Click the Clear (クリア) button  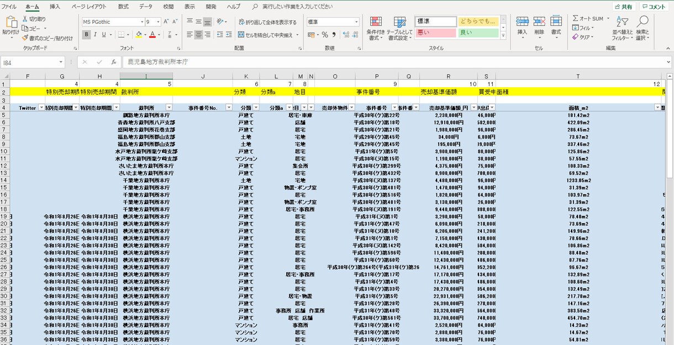[583, 37]
